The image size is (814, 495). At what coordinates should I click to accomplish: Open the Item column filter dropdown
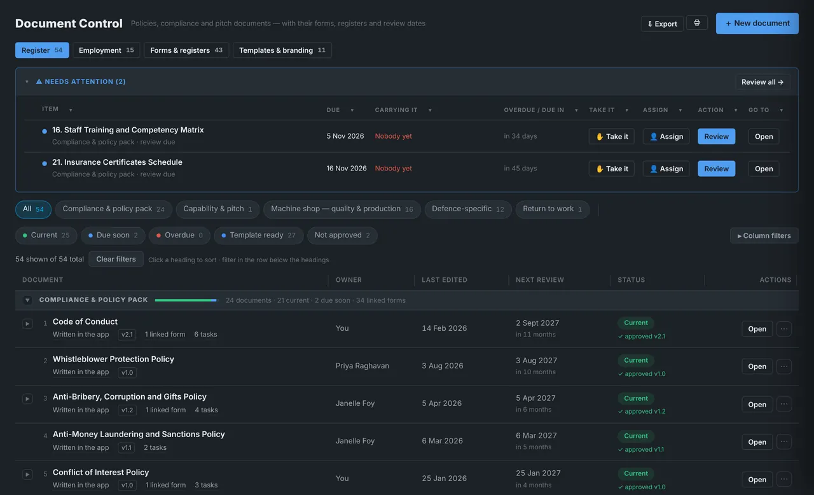click(71, 110)
